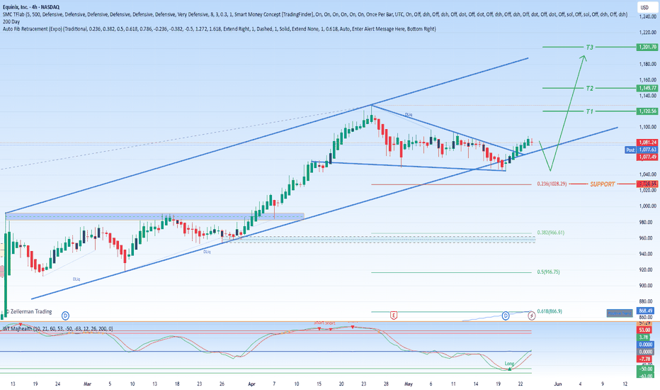Open the USD currency selector
The width and height of the screenshot is (660, 390).
tap(644, 7)
